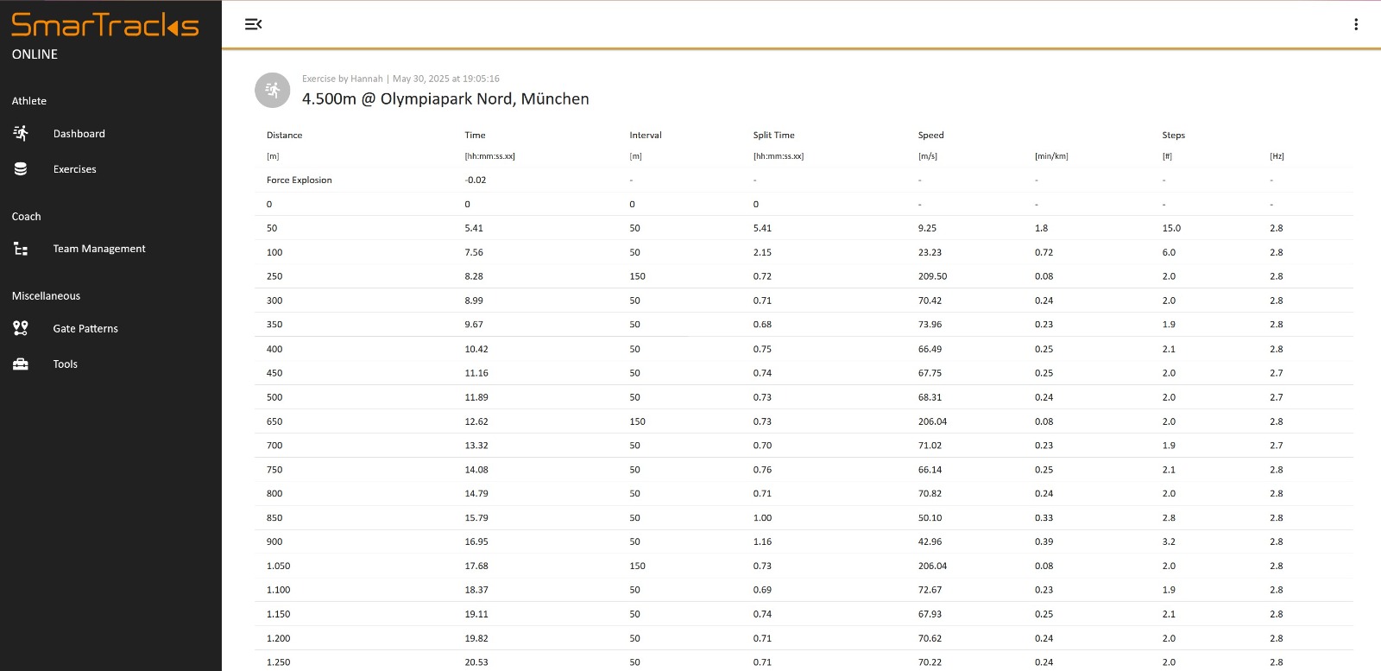Click the Team Management hierarchy icon
This screenshot has width=1381, height=671.
(x=21, y=249)
